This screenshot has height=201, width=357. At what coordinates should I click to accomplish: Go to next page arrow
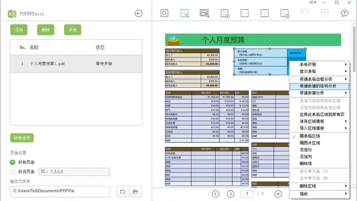click(x=231, y=194)
